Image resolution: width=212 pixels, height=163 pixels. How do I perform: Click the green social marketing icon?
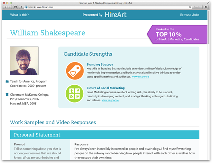point(75,94)
